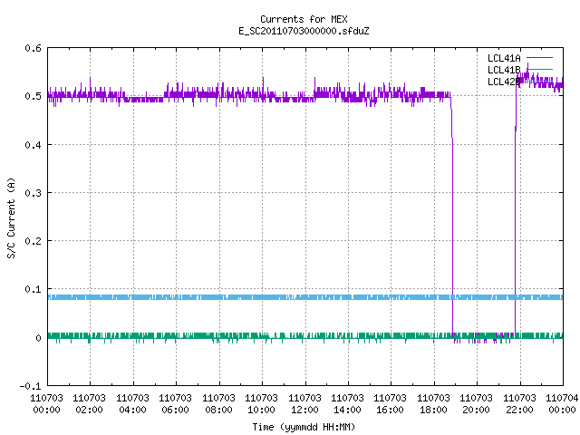Click the y-axis tick value 0.2
Viewport: 580px width, 435px height.
(33, 241)
